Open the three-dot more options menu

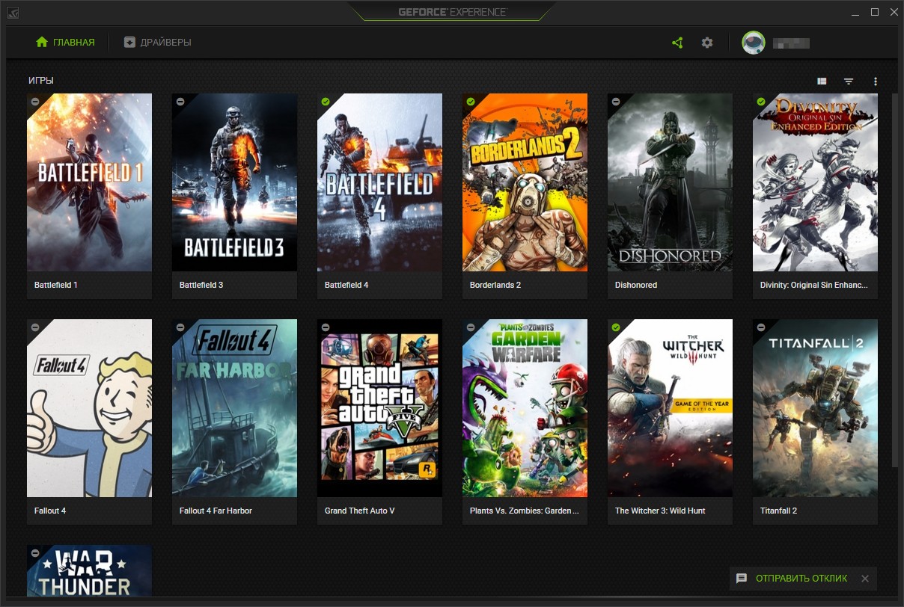876,81
